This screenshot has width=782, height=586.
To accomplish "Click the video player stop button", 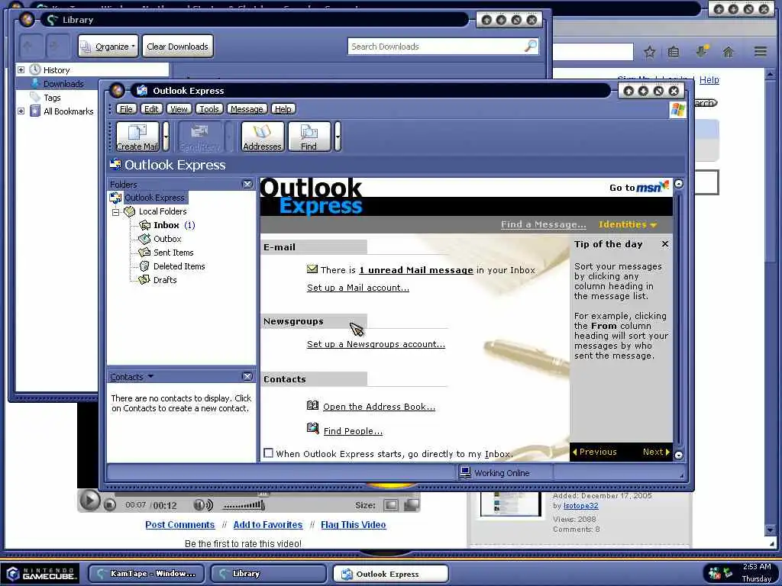I will pyautogui.click(x=110, y=505).
